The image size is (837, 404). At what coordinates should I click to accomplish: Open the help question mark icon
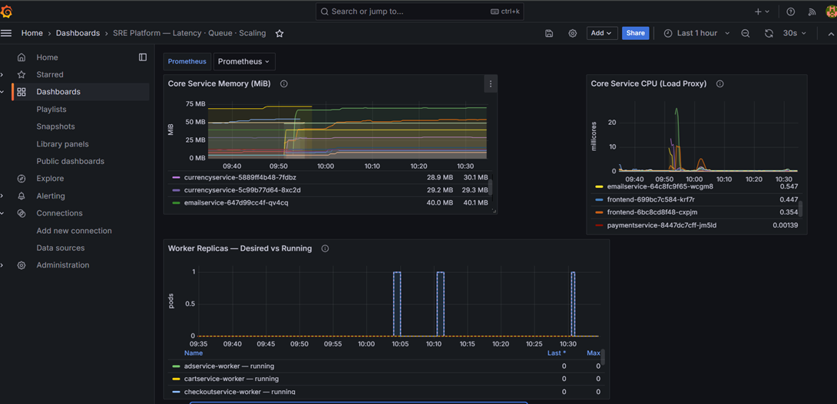coord(791,11)
